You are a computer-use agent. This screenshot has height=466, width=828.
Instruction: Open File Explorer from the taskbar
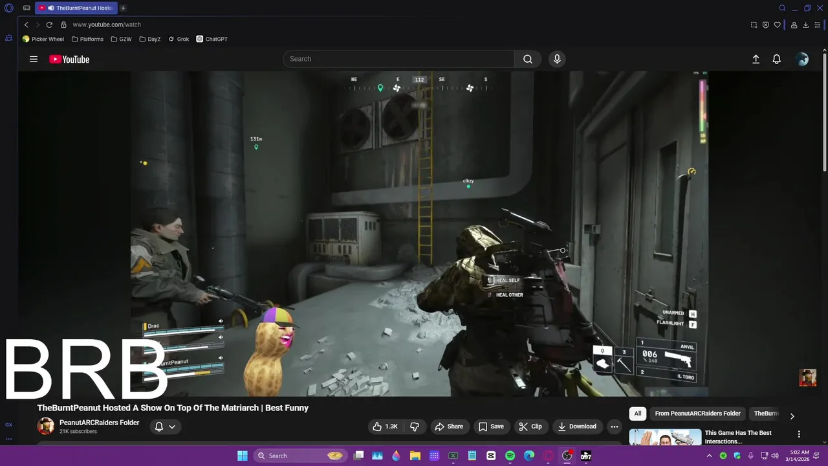[x=415, y=456]
